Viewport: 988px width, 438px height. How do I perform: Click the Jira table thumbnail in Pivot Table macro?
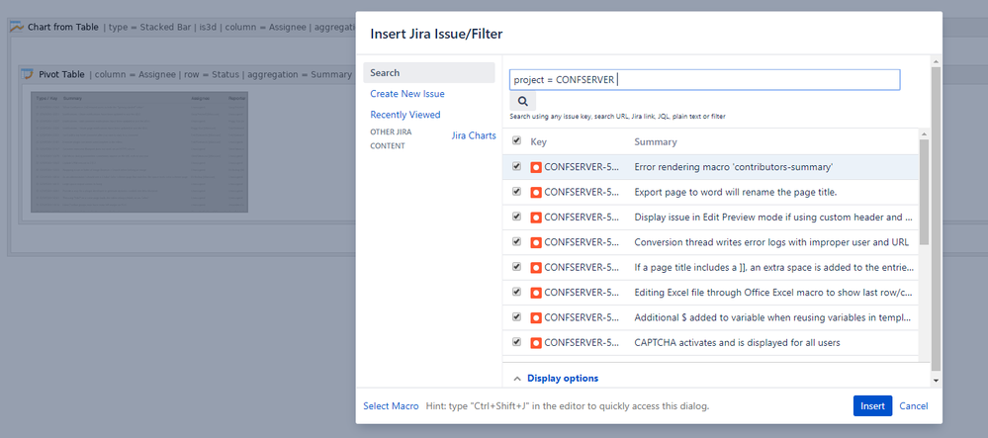[139, 152]
